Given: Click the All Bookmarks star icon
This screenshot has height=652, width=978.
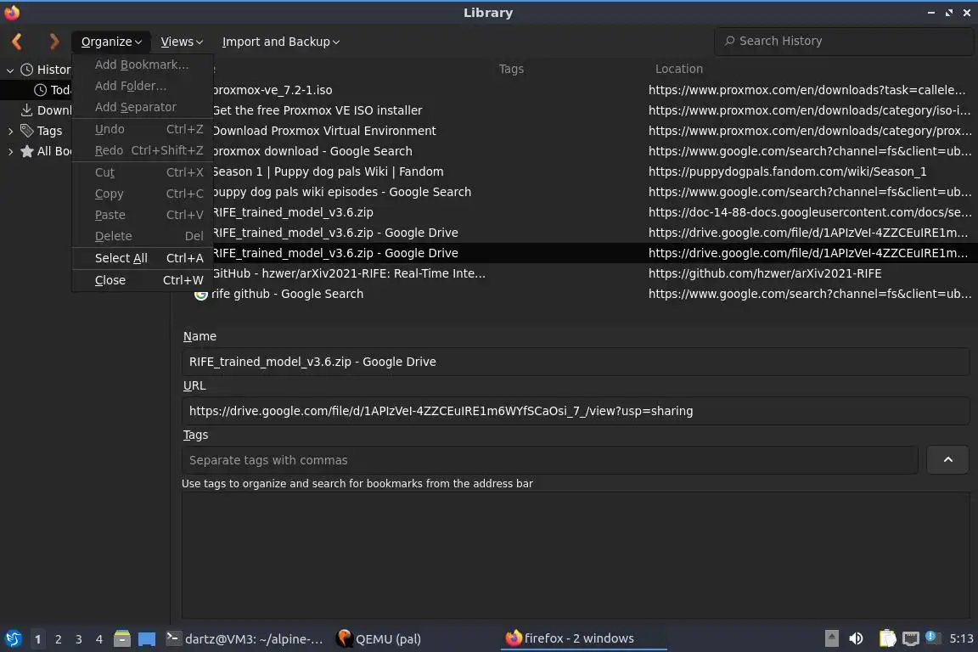Looking at the screenshot, I should coord(27,151).
